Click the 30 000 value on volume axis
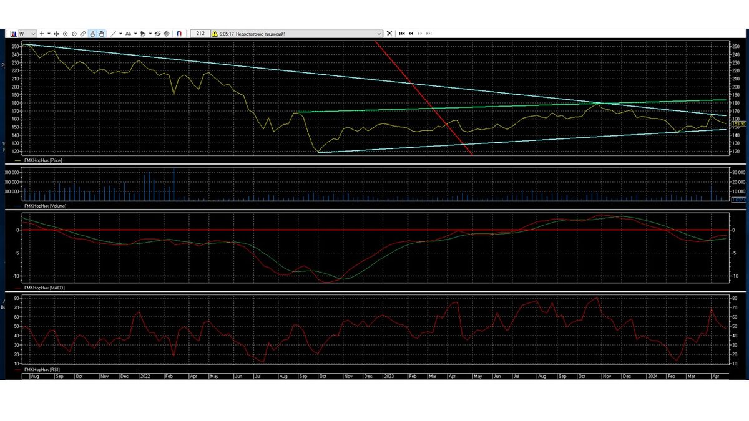The image size is (749, 421). [x=739, y=172]
